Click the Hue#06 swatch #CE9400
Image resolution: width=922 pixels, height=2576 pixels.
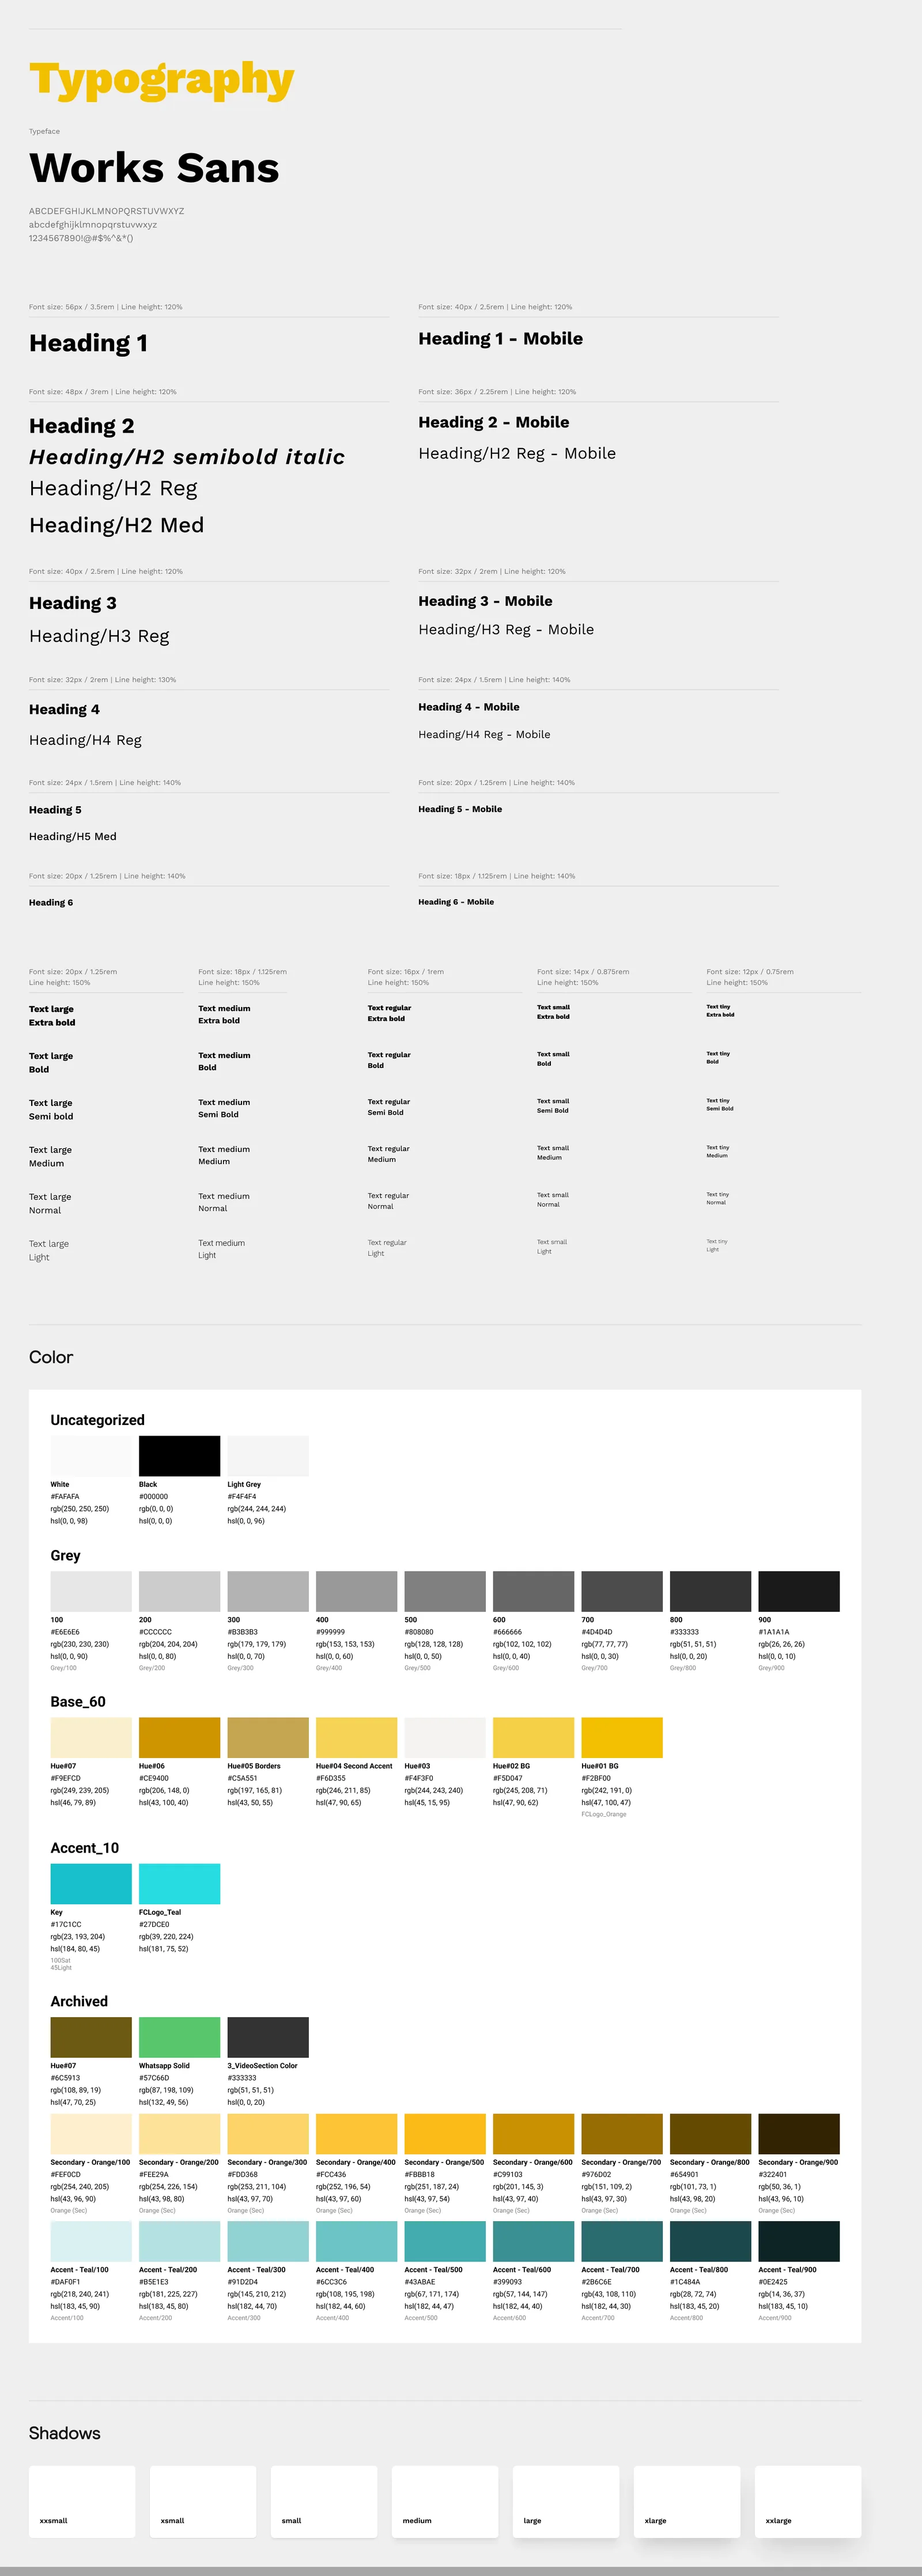(x=179, y=1737)
